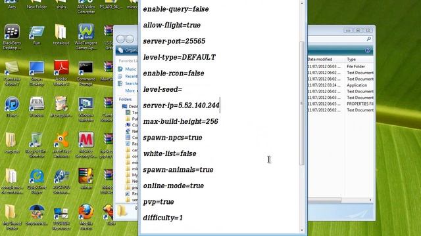Click the level-type=DEFAULT line
This screenshot has width=421, height=236.
click(180, 57)
